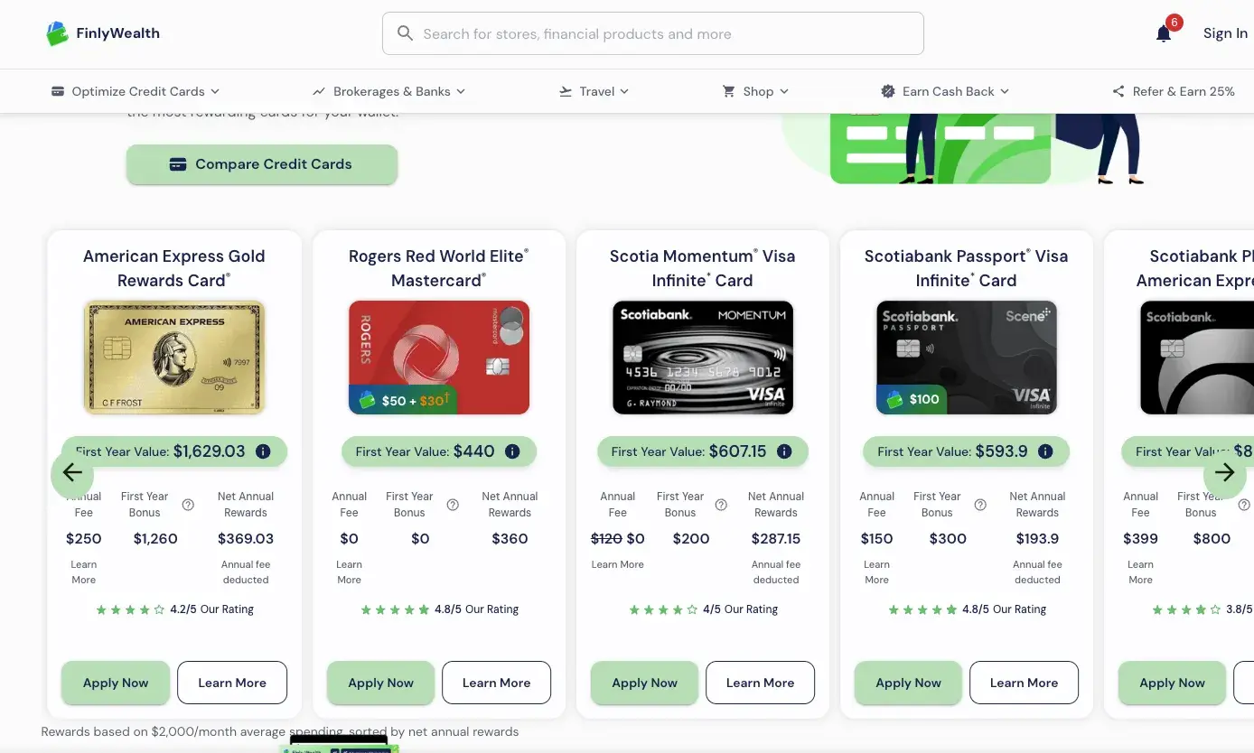This screenshot has width=1254, height=753.
Task: Click the search magnifier icon
Action: (x=406, y=33)
